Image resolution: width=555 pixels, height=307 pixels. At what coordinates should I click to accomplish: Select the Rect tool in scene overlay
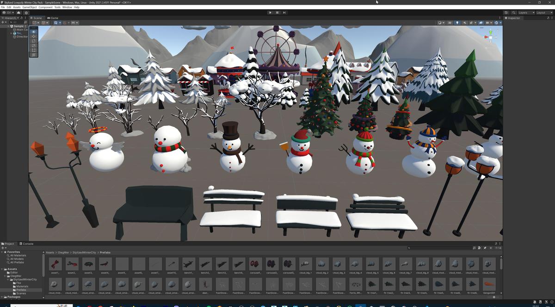coord(33,50)
